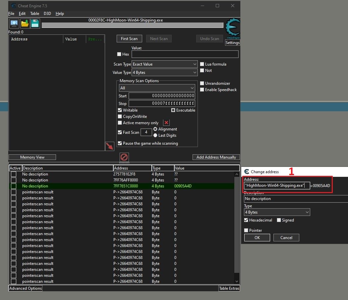Open a cheat table via folder icon
The width and height of the screenshot is (348, 300).
[25, 24]
